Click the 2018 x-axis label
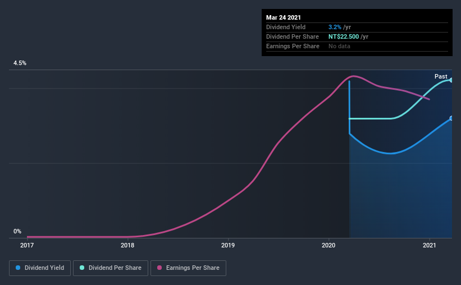Image resolution: width=461 pixels, height=285 pixels. [x=127, y=245]
